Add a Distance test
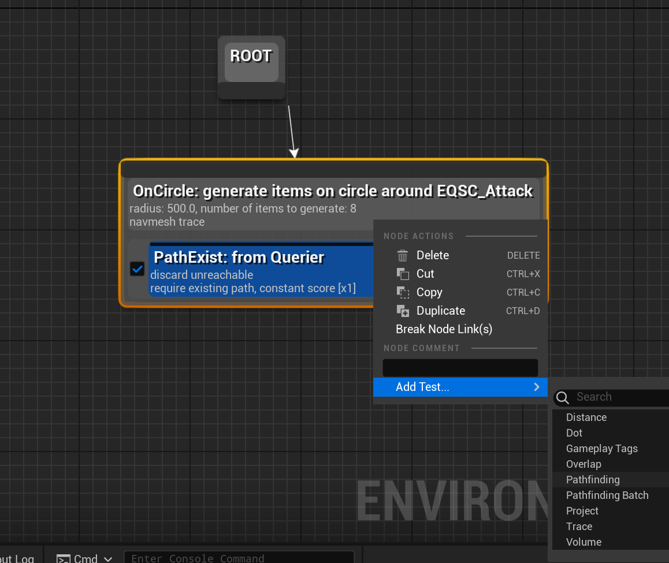Image resolution: width=669 pixels, height=563 pixels. [611, 417]
